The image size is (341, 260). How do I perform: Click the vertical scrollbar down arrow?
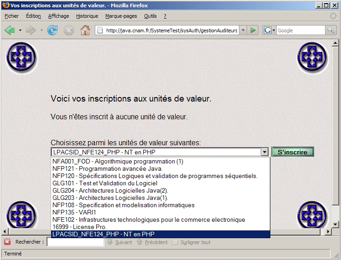335,224
